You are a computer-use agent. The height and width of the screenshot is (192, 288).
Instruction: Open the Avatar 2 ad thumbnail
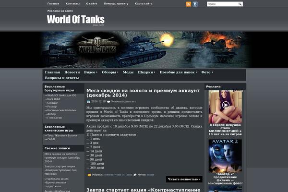point(225,156)
